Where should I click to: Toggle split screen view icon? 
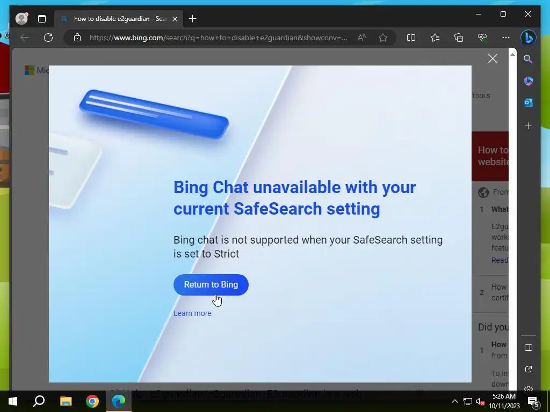pyautogui.click(x=411, y=38)
